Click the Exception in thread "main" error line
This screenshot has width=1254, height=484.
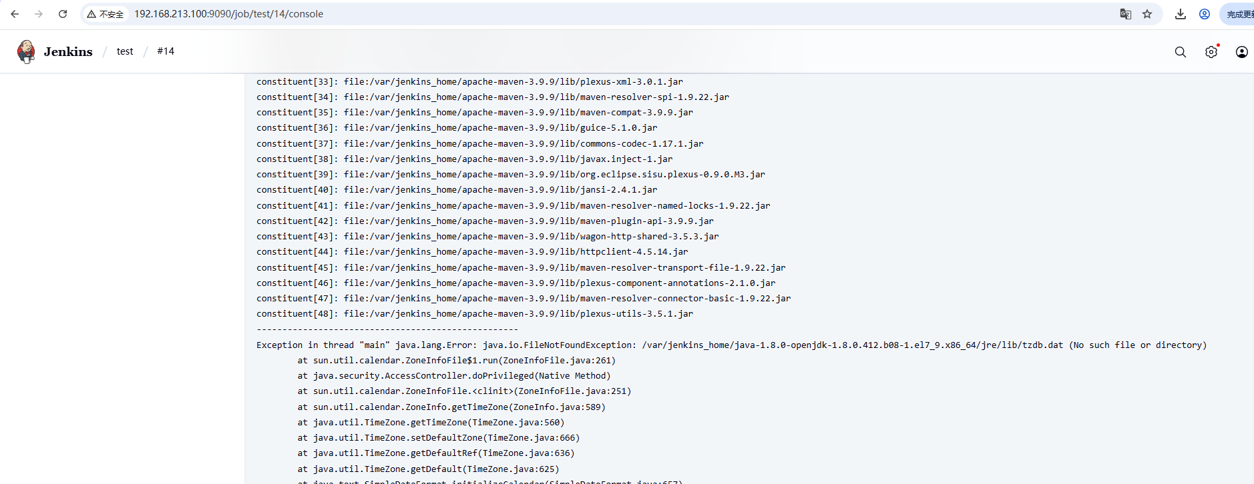732,345
